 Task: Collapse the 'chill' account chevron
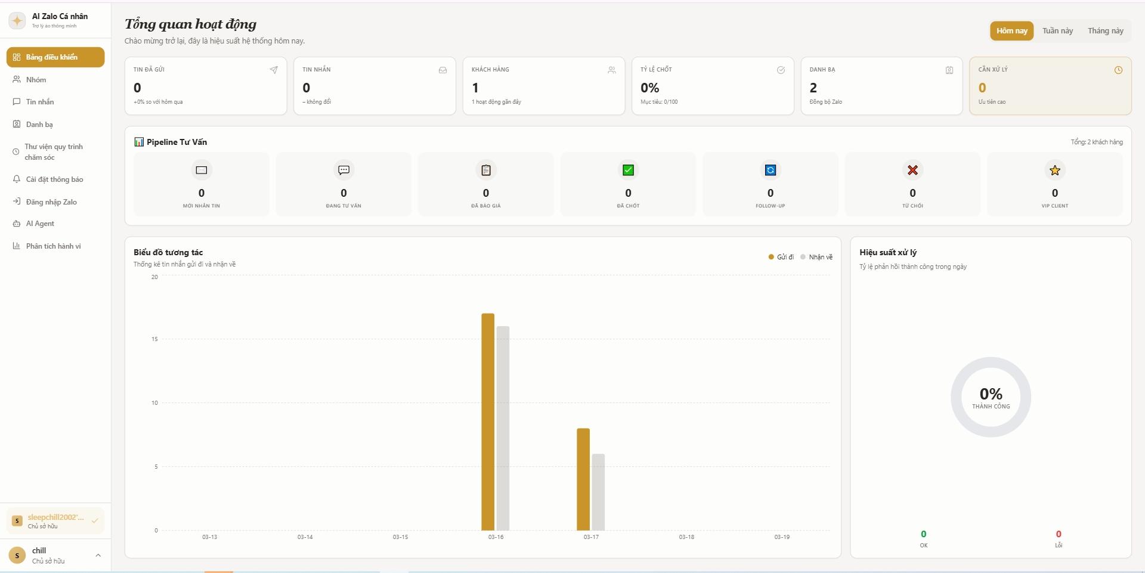(97, 555)
